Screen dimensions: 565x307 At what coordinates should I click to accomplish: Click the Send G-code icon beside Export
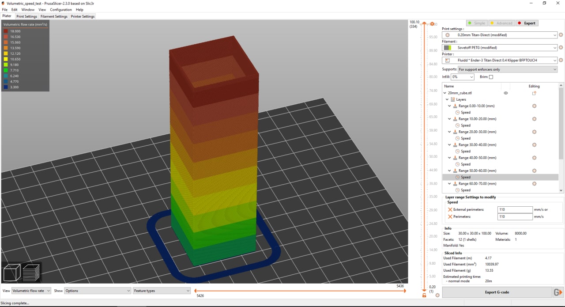pos(558,292)
